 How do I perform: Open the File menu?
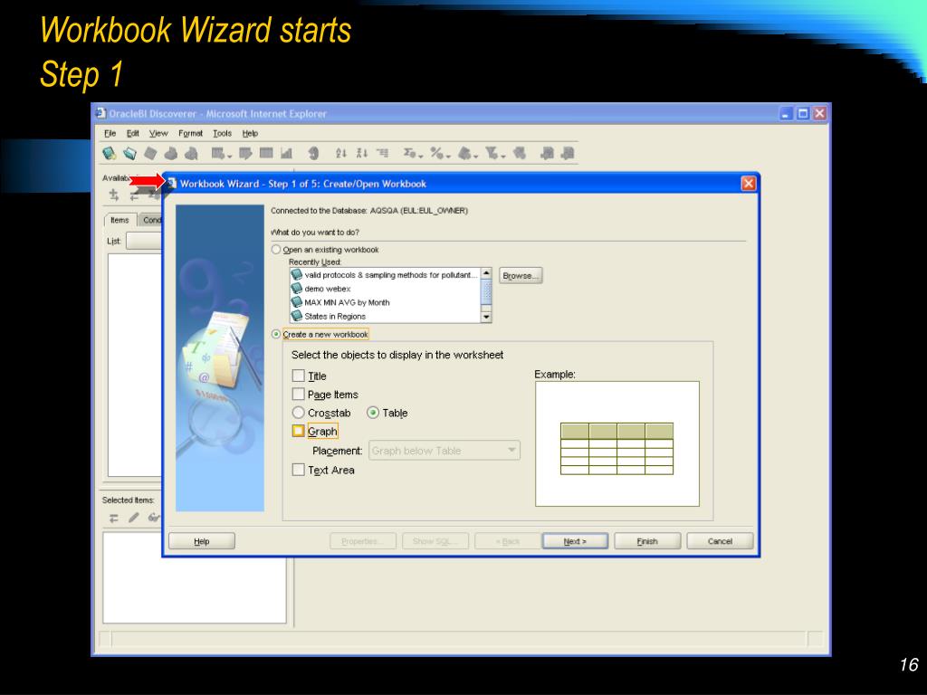point(110,134)
